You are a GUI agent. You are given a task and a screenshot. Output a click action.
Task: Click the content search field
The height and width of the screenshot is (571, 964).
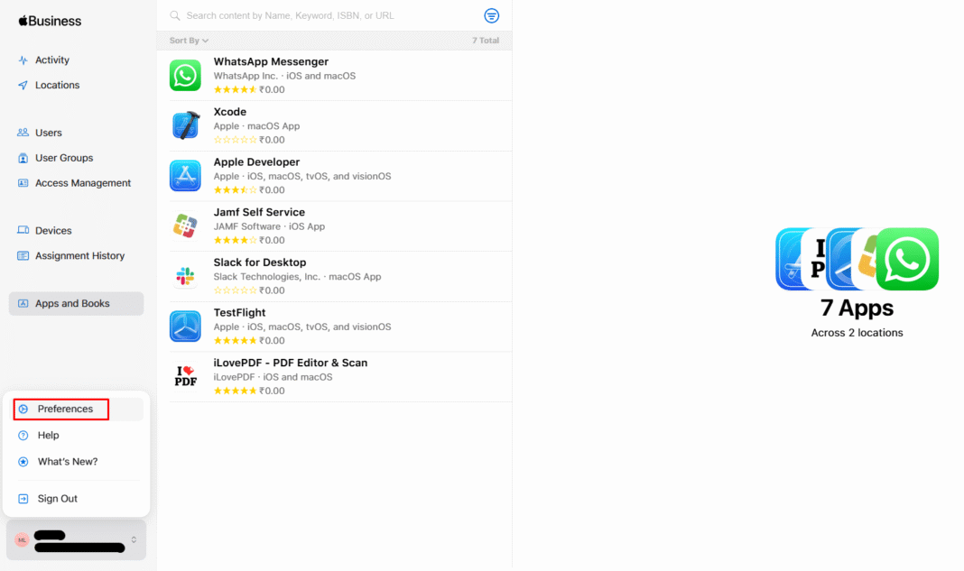coord(325,15)
